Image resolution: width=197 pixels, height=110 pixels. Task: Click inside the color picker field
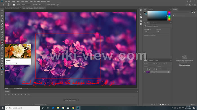[157, 16]
